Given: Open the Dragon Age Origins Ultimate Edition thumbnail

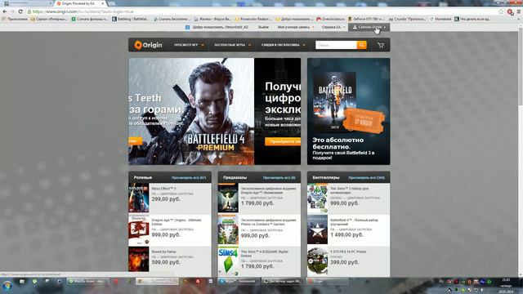Looking at the screenshot, I should [x=139, y=230].
